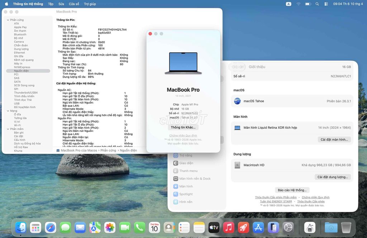Open the Thanh menu settings icon
The height and width of the screenshot is (238, 367).
tap(176, 171)
